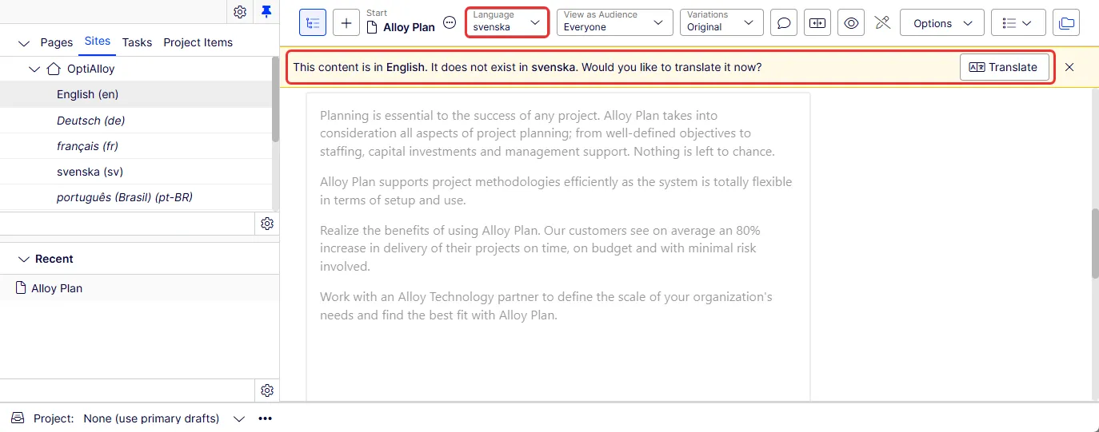The width and height of the screenshot is (1099, 432).
Task: Switch to the Project Items tab
Action: click(198, 42)
